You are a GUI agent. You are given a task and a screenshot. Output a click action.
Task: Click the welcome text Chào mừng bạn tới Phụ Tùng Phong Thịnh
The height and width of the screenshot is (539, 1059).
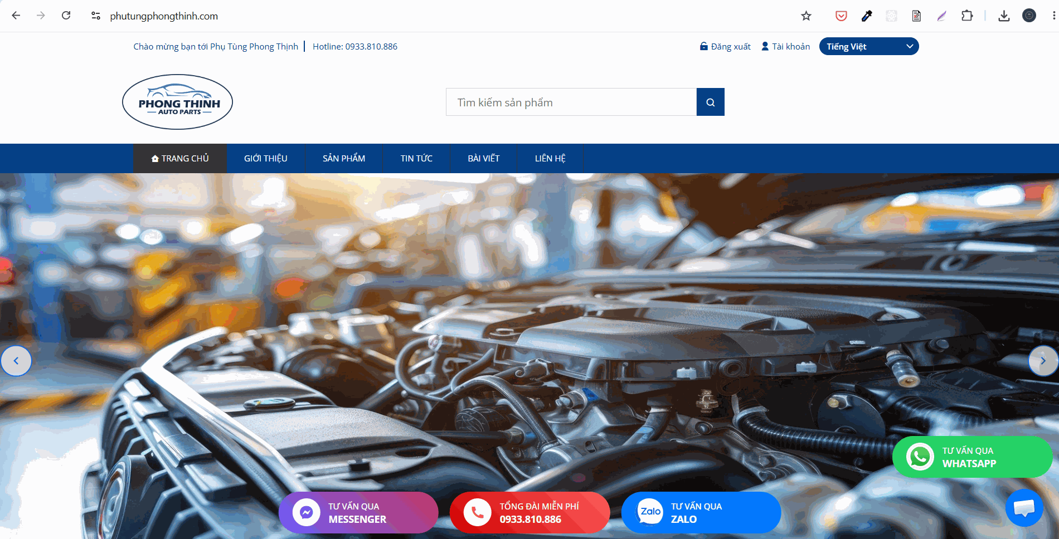tap(216, 46)
